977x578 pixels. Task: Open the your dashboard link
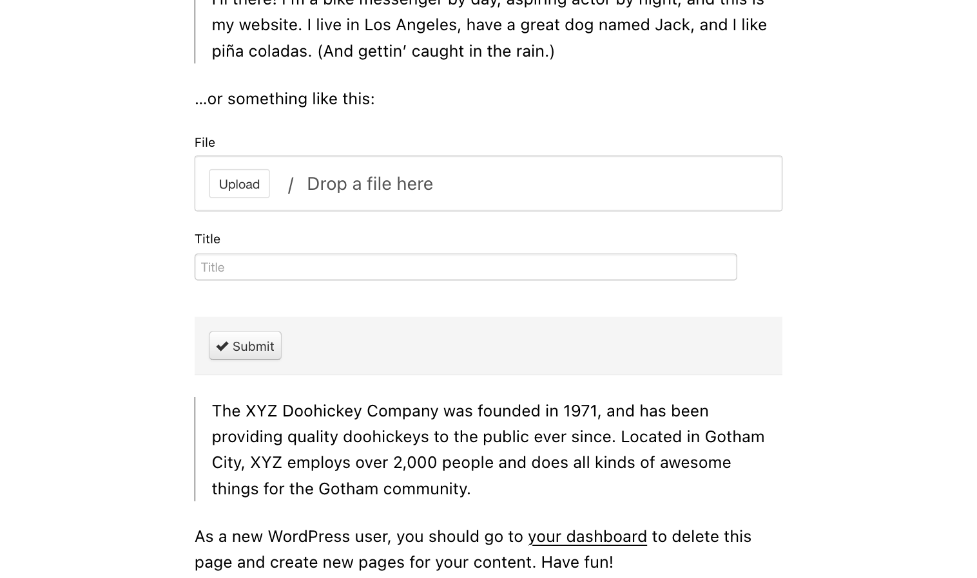pyautogui.click(x=587, y=536)
